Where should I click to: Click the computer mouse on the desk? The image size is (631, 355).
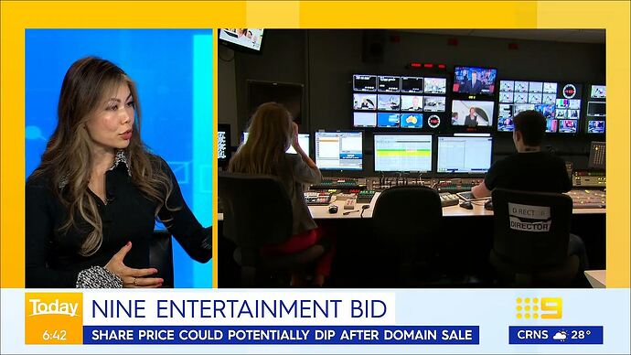pyautogui.click(x=333, y=209)
